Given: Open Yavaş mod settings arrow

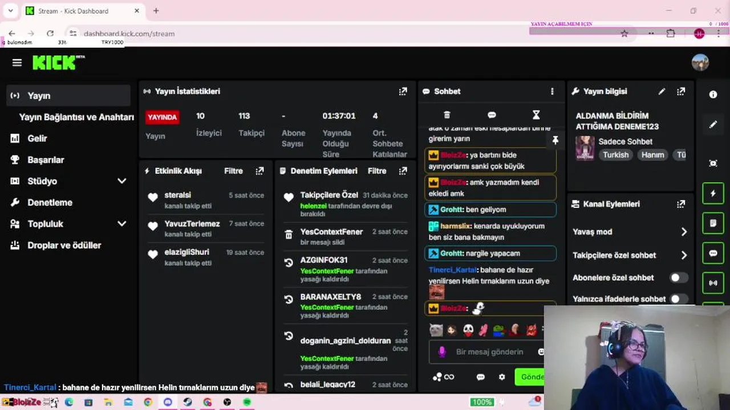Looking at the screenshot, I should pyautogui.click(x=684, y=232).
